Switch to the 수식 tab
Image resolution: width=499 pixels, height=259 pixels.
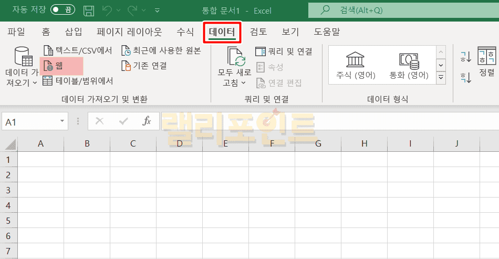pyautogui.click(x=185, y=32)
